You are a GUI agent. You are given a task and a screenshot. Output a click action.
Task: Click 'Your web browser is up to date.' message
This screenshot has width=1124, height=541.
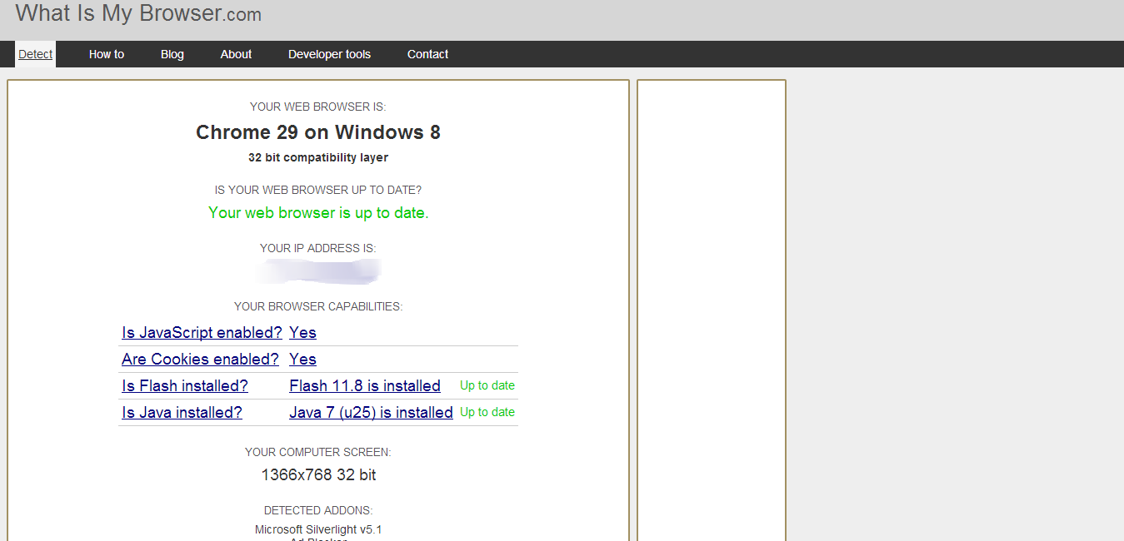(x=318, y=213)
